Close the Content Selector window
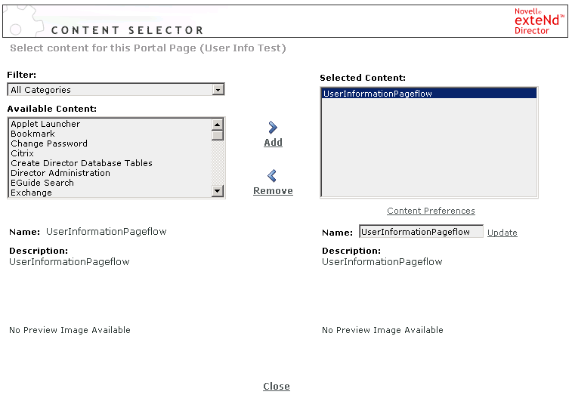572x401 pixels. click(277, 387)
